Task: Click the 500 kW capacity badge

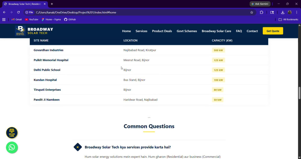Action: pos(218,50)
